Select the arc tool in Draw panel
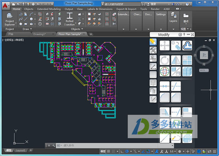Viewport: 219px width, 156px height. (x=31, y=14)
